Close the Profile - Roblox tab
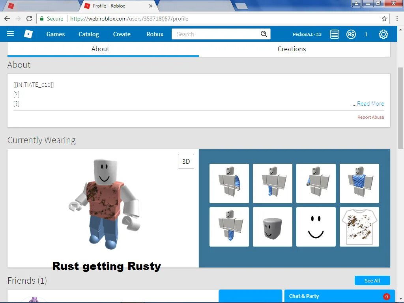Viewport: 404px width, 303px height. click(x=151, y=6)
